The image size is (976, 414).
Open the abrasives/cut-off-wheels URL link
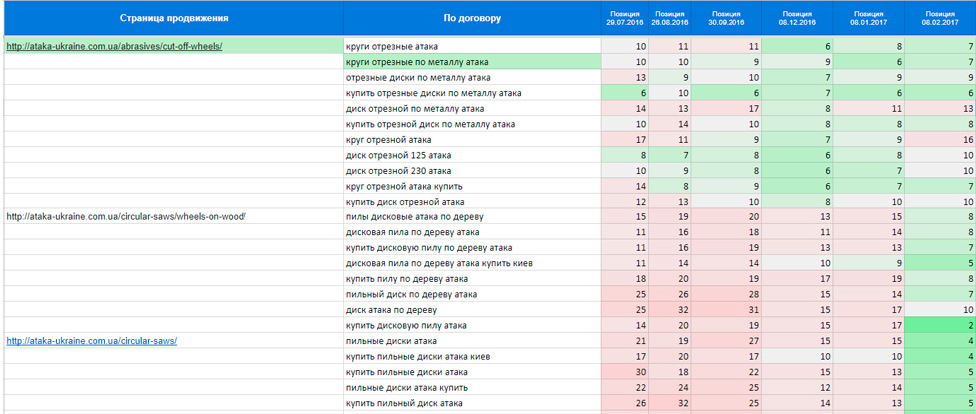click(x=114, y=46)
